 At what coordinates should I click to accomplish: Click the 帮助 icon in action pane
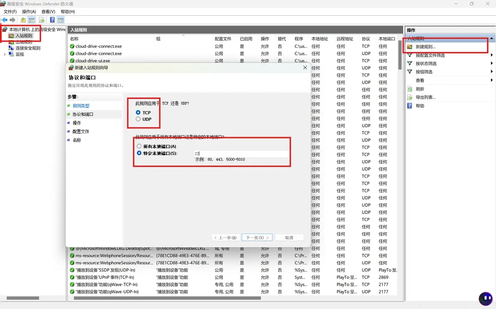(410, 106)
